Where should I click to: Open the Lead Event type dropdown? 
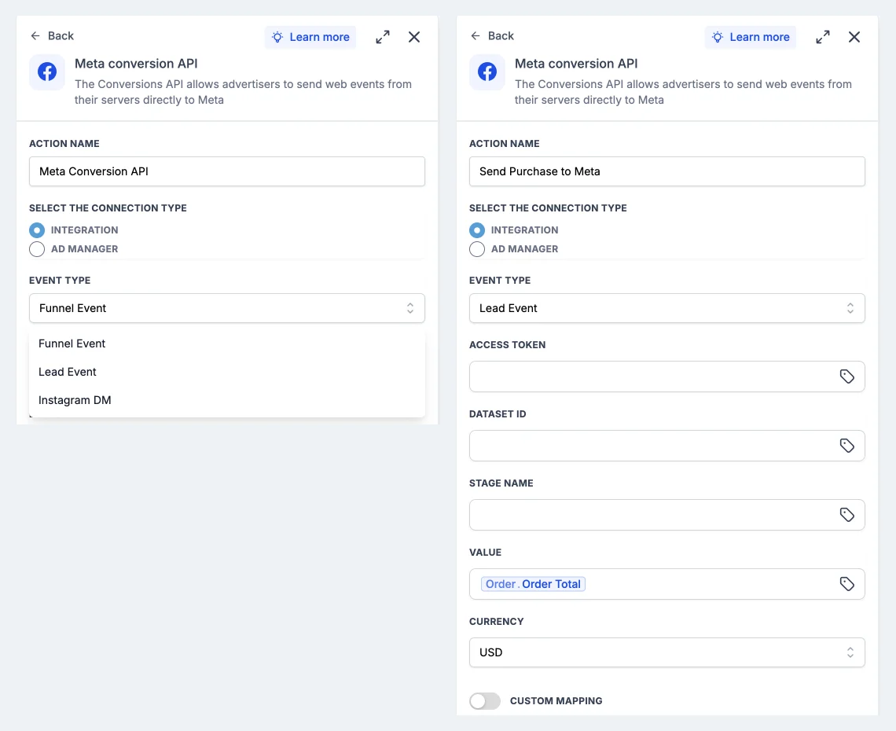point(666,308)
